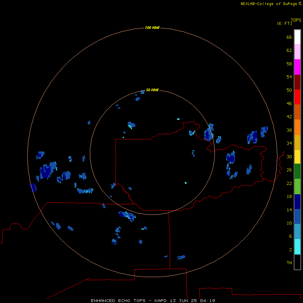Click the white swatch above 66 in the legend
The width and height of the screenshot is (303, 303).
tap(297, 37)
